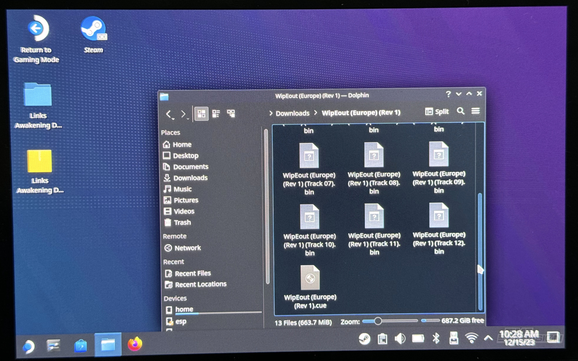
Task: Open Trash in Places panel
Action: click(x=177, y=222)
